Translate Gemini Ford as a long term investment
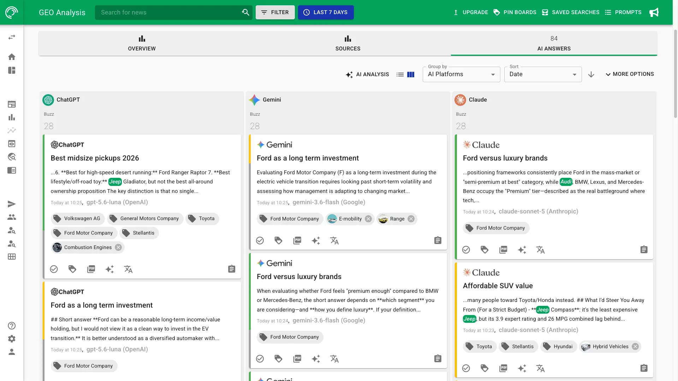 [x=334, y=241]
